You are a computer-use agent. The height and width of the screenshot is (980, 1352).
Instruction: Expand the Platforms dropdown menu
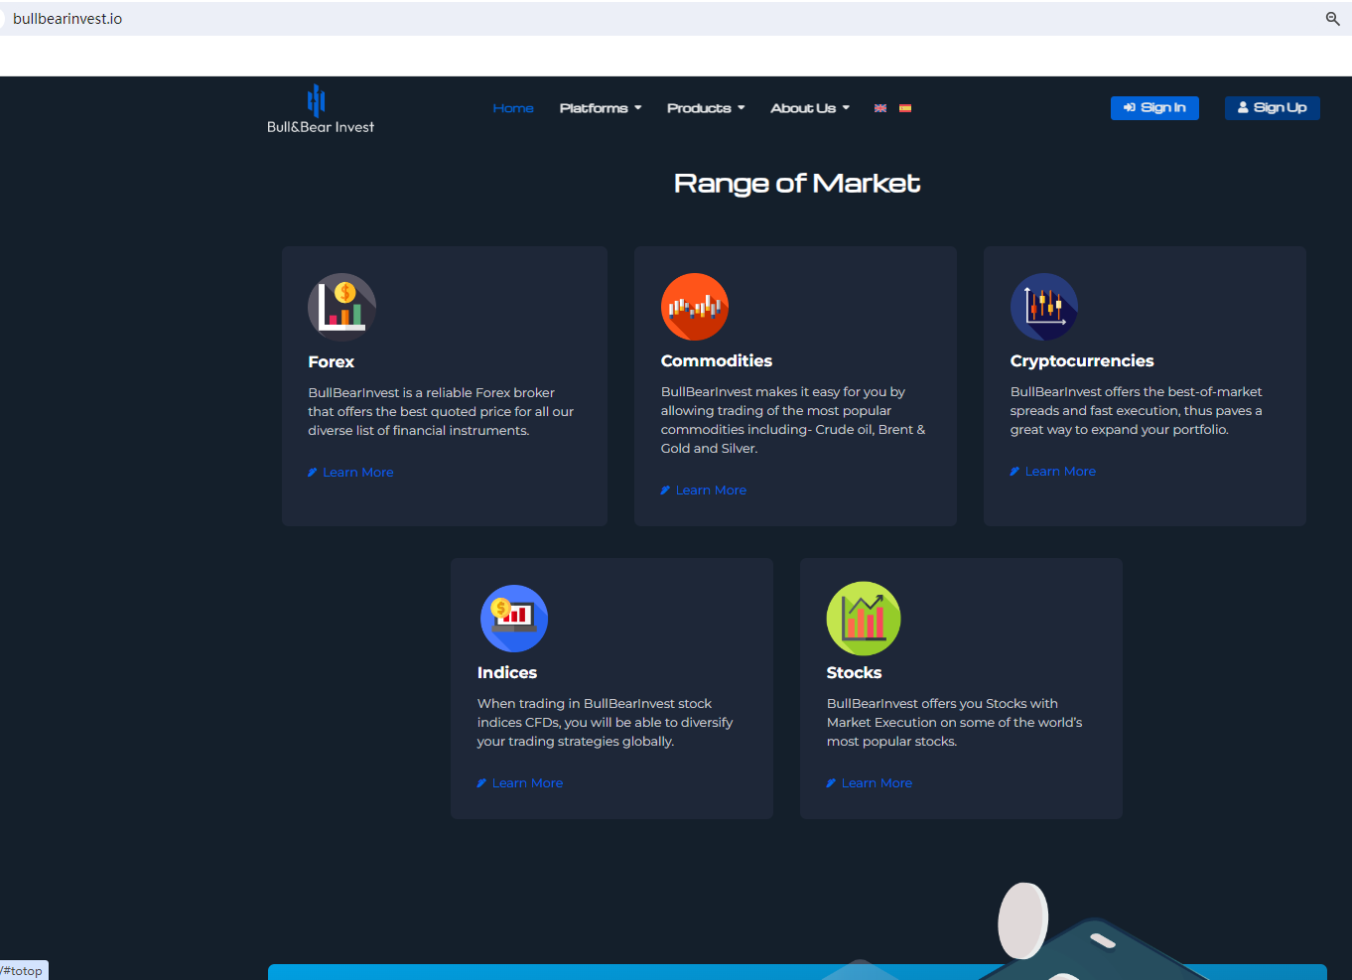pyautogui.click(x=600, y=108)
